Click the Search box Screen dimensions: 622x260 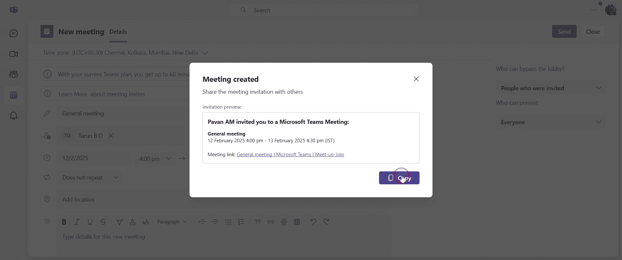(x=324, y=10)
